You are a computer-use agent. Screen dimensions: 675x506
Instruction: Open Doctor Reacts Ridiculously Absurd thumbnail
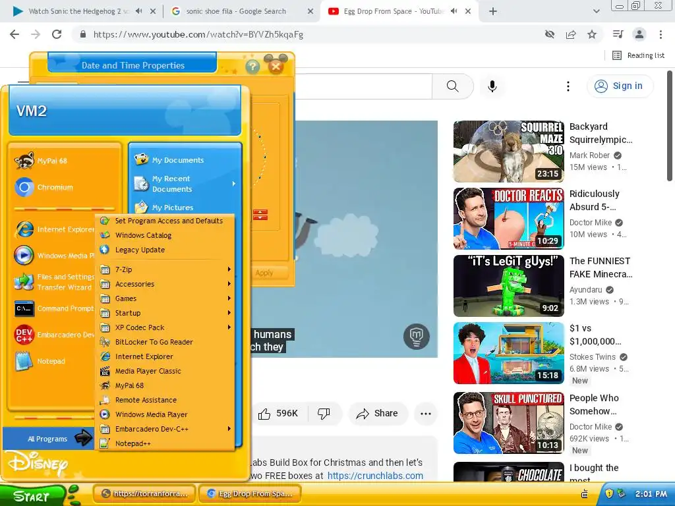508,219
